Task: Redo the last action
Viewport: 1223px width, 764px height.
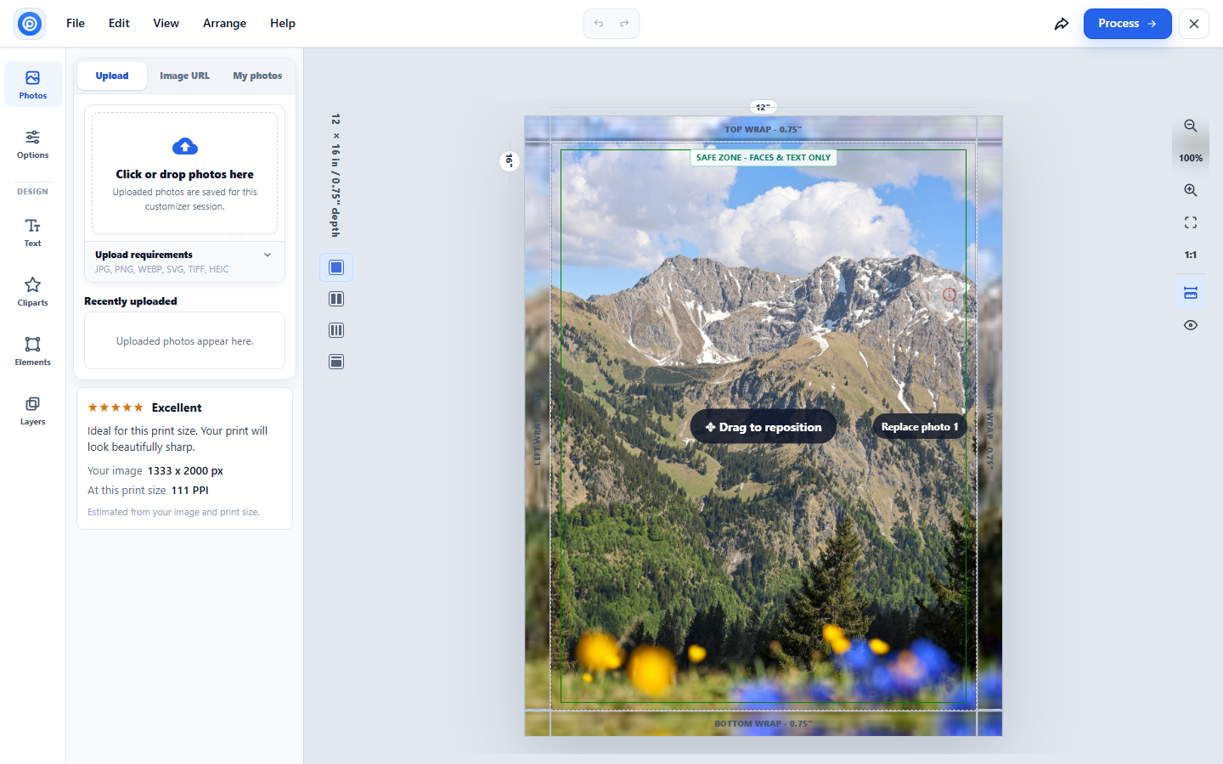Action: (624, 24)
